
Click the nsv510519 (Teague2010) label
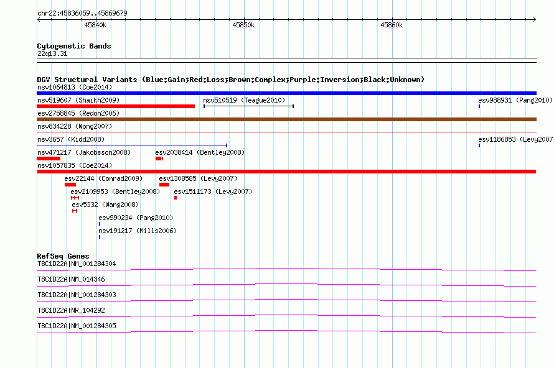click(x=244, y=100)
